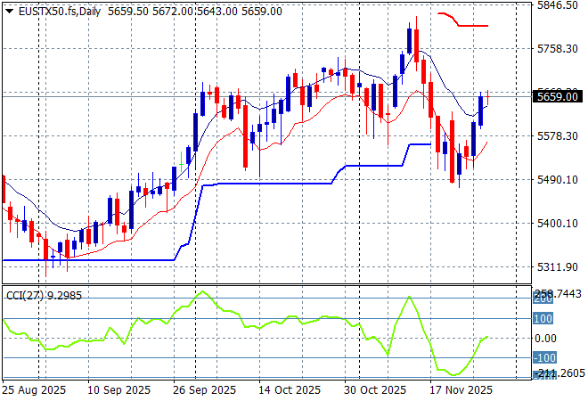Select the EUSTX50.fs,Daily chart title
The width and height of the screenshot is (588, 401).
click(60, 12)
